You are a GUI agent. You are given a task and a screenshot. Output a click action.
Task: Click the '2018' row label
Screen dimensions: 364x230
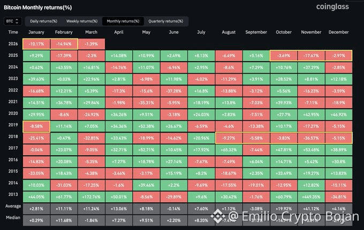coord(13,136)
